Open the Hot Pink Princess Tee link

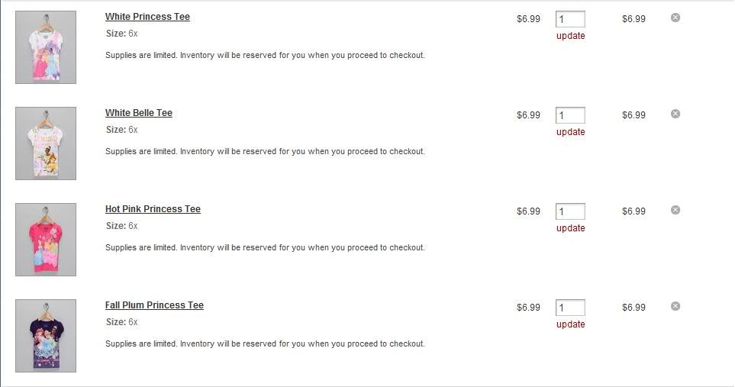(x=153, y=209)
